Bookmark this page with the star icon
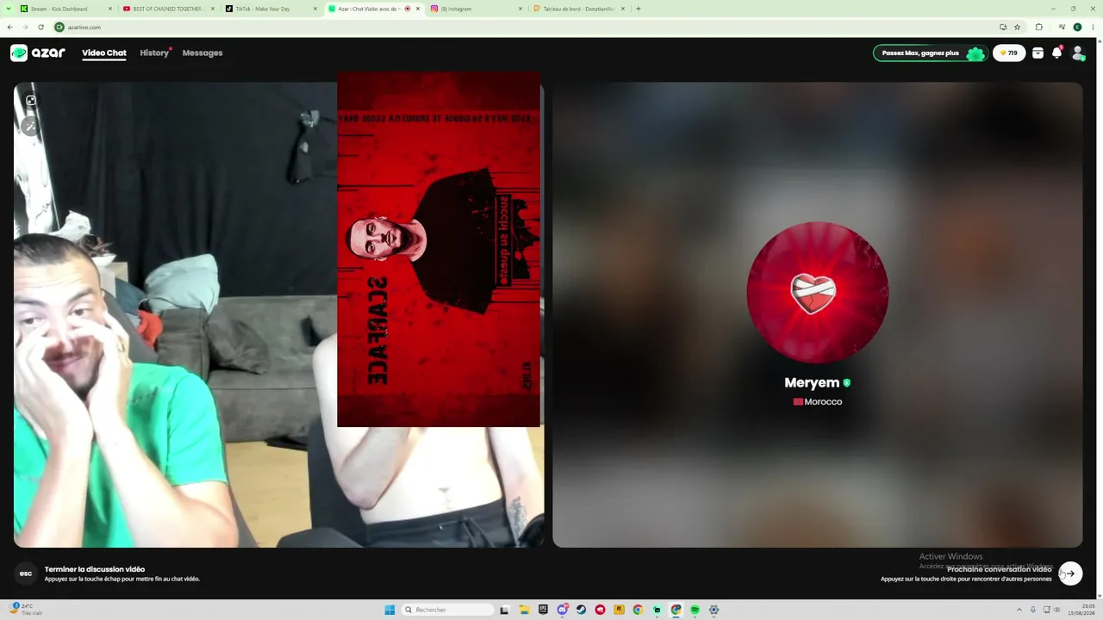The image size is (1103, 620). tap(1017, 27)
